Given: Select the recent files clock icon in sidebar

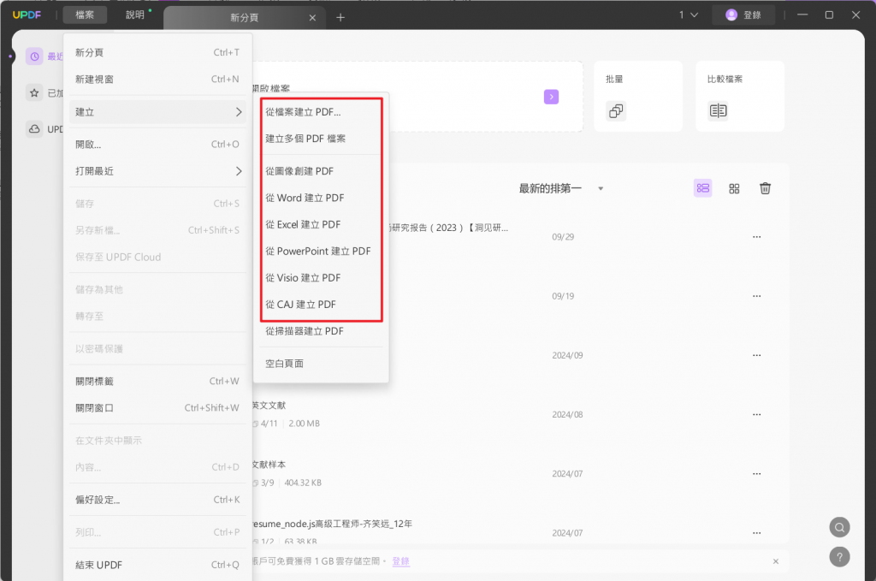Looking at the screenshot, I should point(34,56).
